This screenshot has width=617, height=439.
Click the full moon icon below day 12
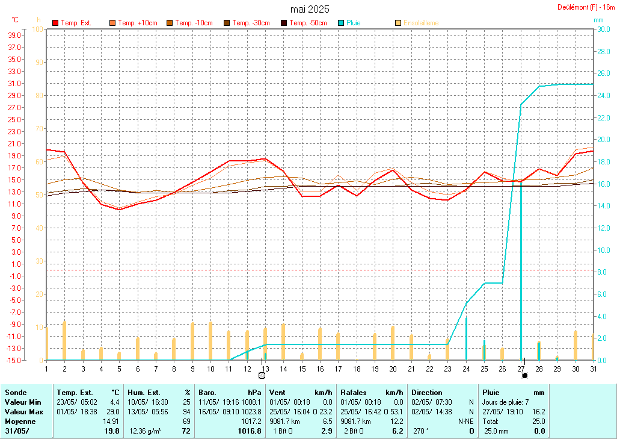point(261,375)
